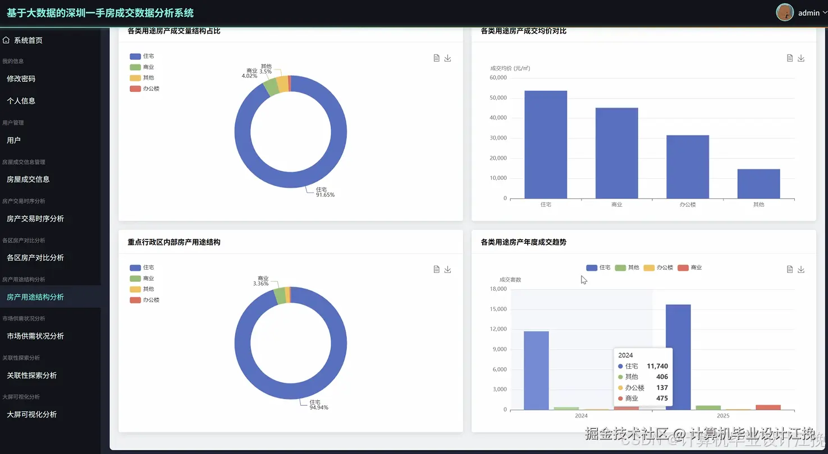
Task: Click the 办公楼 bar in 成交均价对比
Action: pos(688,167)
